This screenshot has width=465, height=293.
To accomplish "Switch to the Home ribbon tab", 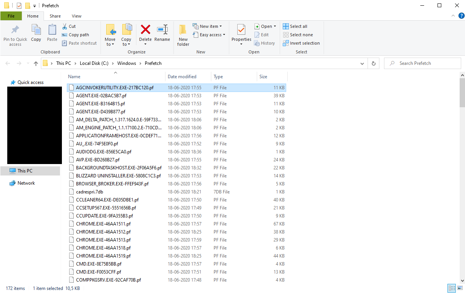I will pyautogui.click(x=33, y=16).
